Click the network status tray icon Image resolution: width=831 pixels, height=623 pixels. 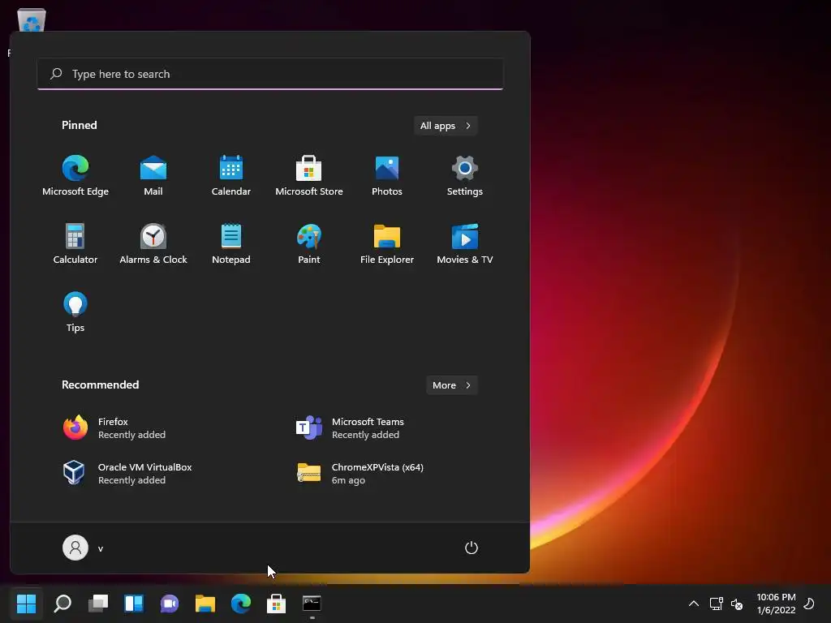coord(716,604)
